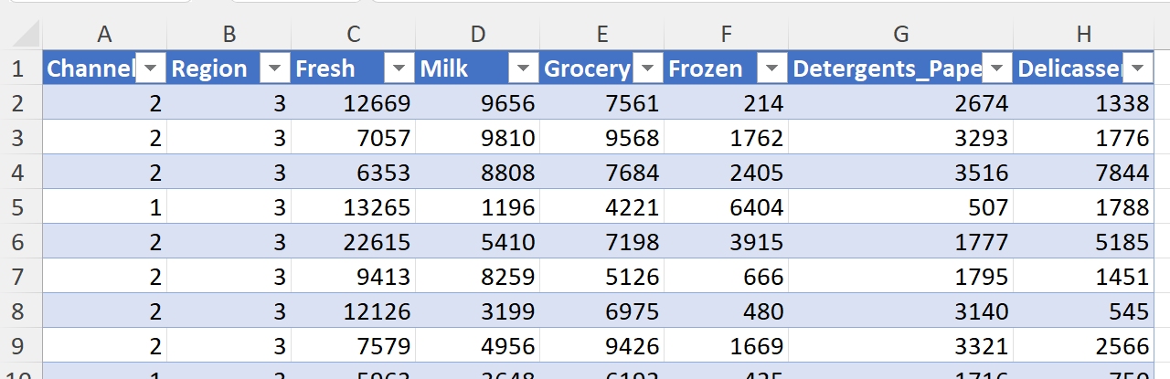This screenshot has height=379, width=1170.
Task: Open the Region column filter dropdown
Action: click(x=276, y=69)
